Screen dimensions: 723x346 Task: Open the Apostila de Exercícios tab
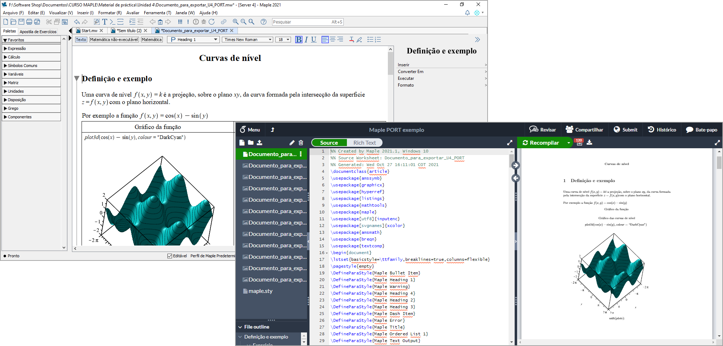(x=38, y=31)
